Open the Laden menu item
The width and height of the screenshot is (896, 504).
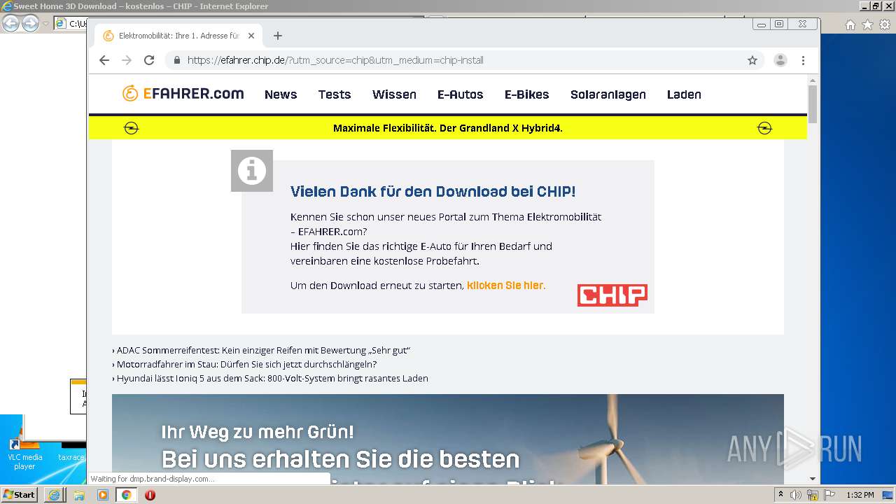click(x=684, y=94)
